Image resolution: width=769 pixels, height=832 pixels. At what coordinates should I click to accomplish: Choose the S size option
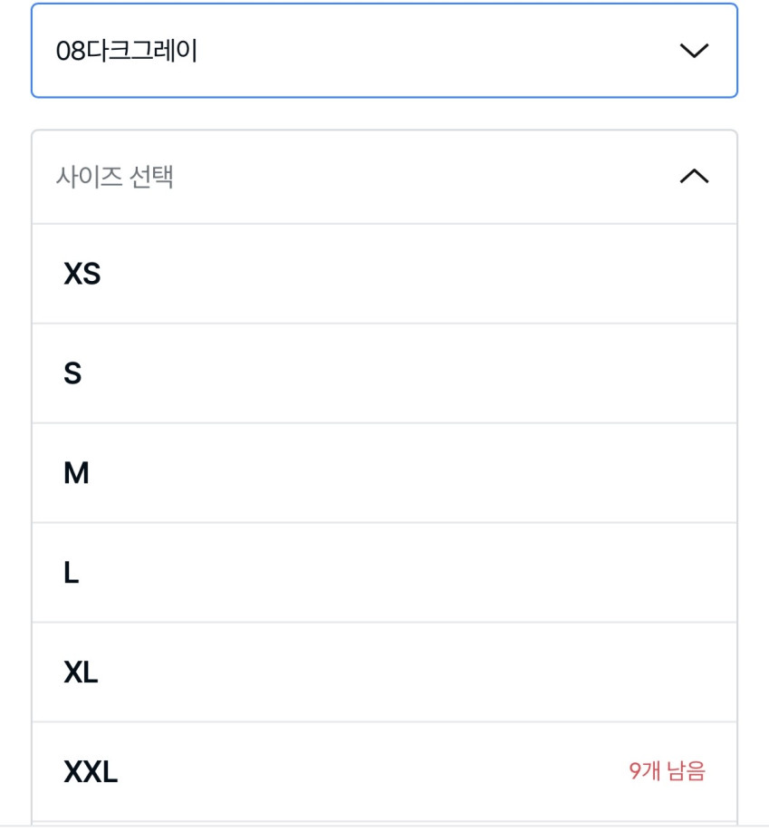(384, 373)
